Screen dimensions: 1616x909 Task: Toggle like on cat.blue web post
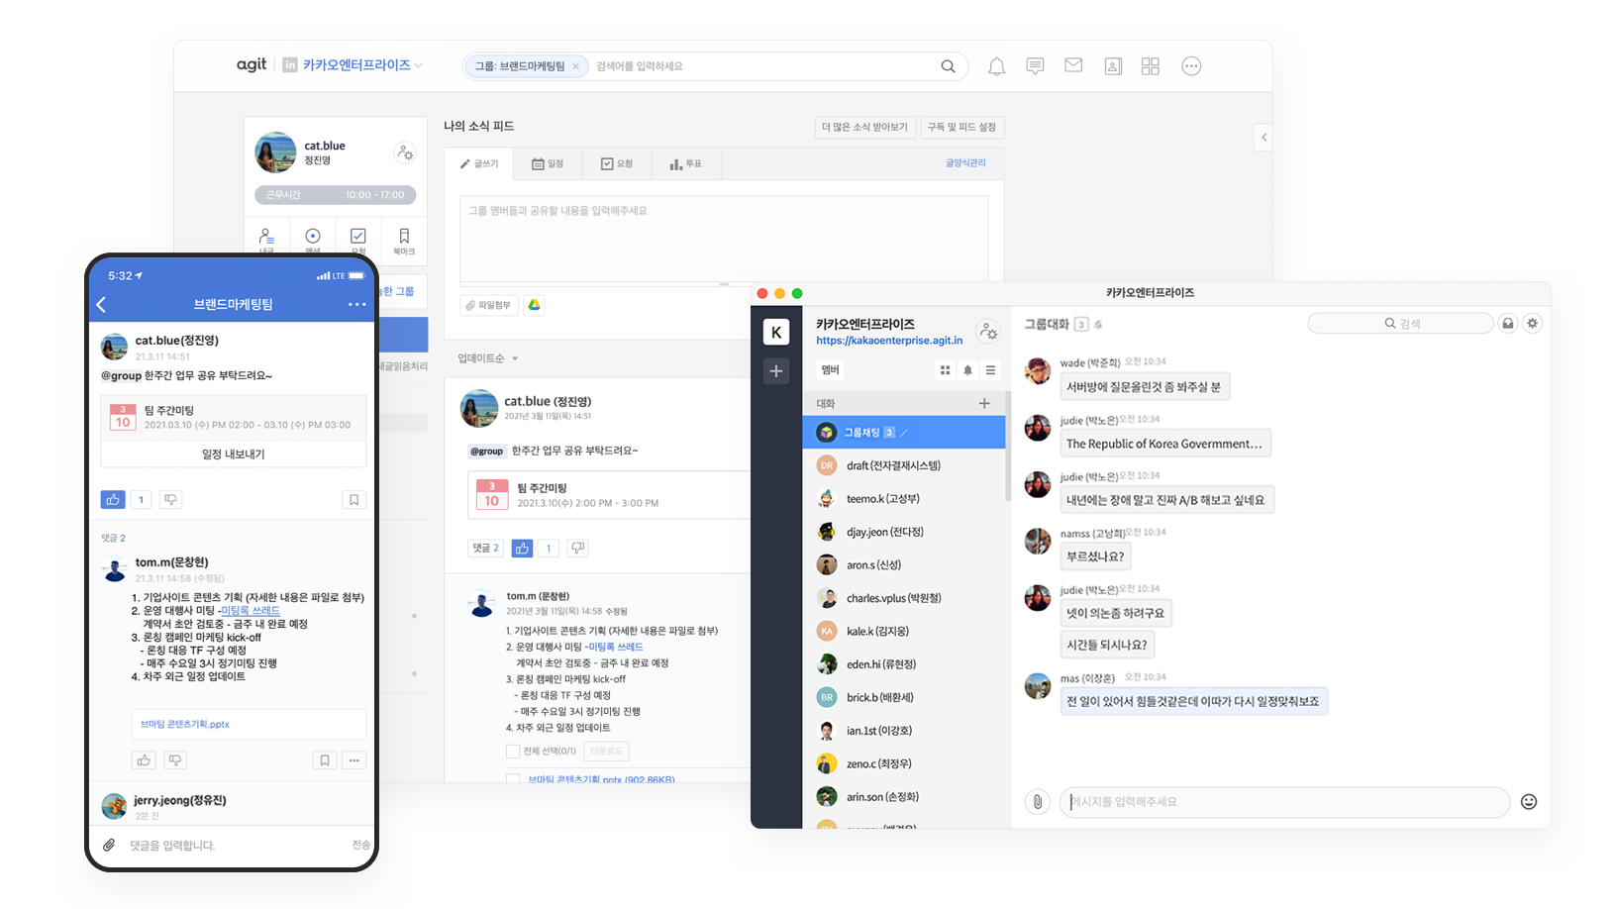point(523,548)
